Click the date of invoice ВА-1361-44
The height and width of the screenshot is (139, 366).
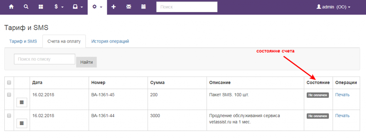[43, 116]
